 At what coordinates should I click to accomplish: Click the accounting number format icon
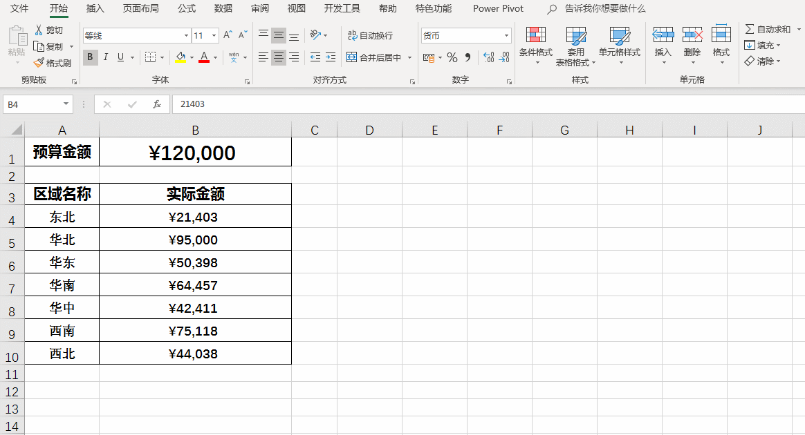(429, 57)
